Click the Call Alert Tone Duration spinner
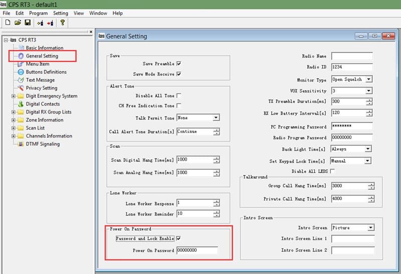This screenshot has height=274, width=401. 217,131
